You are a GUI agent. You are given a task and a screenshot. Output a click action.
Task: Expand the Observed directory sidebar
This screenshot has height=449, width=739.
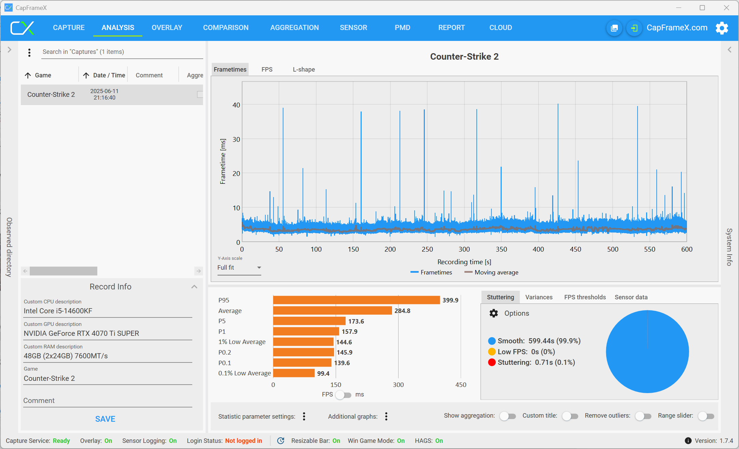point(10,50)
